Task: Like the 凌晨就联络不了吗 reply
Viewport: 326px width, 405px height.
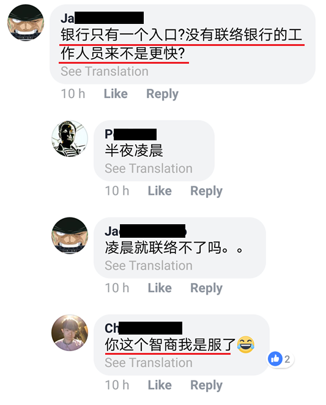Action: [160, 288]
